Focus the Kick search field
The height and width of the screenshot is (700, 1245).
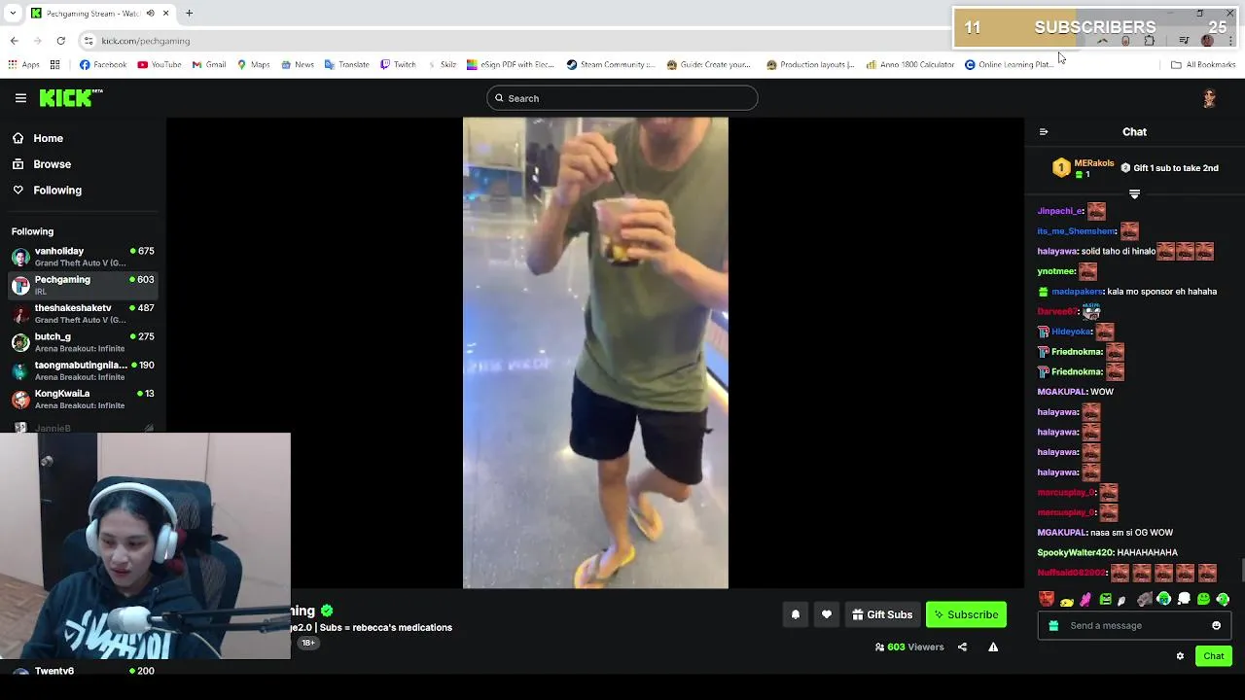tap(622, 98)
